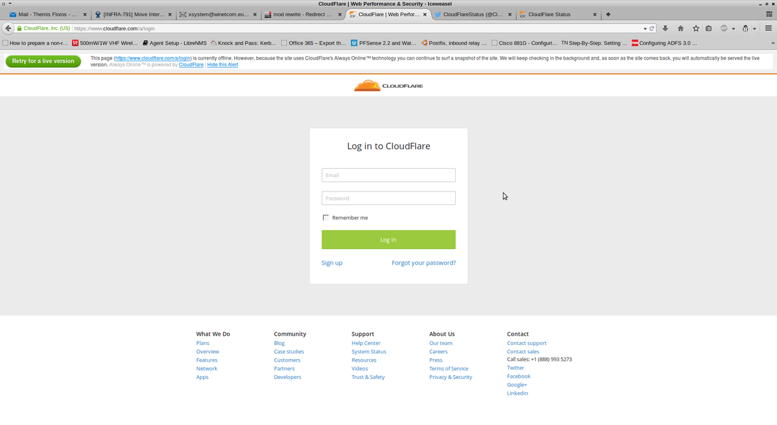Viewport: 777px width, 425px height.
Task: Open the CloudFlare link in the alert banner
Action: click(x=192, y=65)
